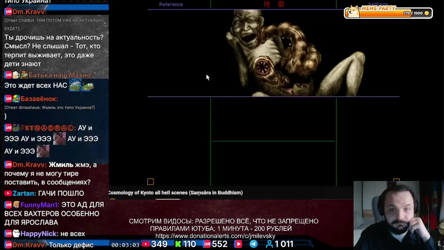Click the viewers person icon next to 1 011
444x250 pixels.
click(270, 244)
